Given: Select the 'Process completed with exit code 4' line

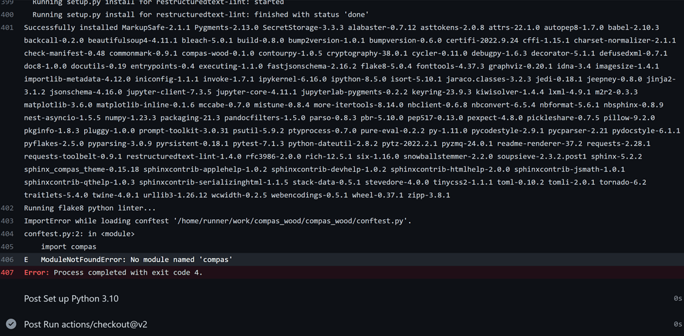Looking at the screenshot, I should tap(128, 273).
